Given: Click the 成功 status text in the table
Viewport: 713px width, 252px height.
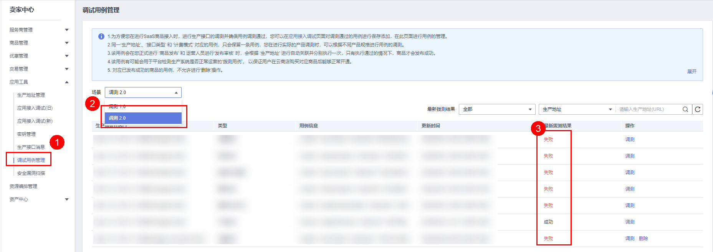Looking at the screenshot, I should point(548,222).
